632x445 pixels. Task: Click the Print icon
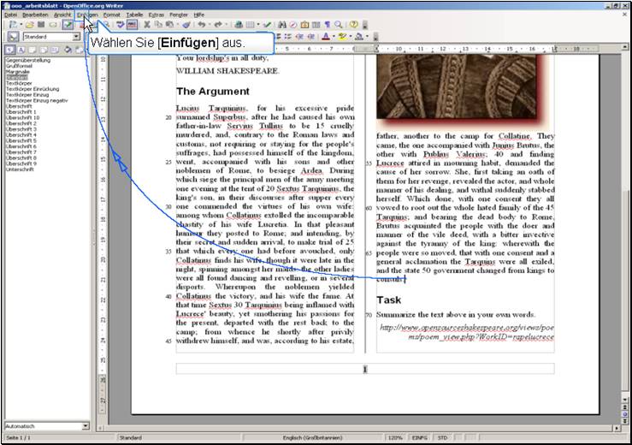(x=239, y=26)
